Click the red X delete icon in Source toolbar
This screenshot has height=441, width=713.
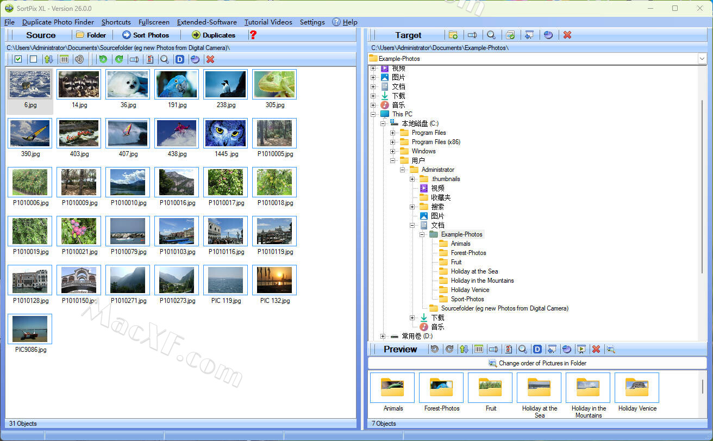pos(210,59)
